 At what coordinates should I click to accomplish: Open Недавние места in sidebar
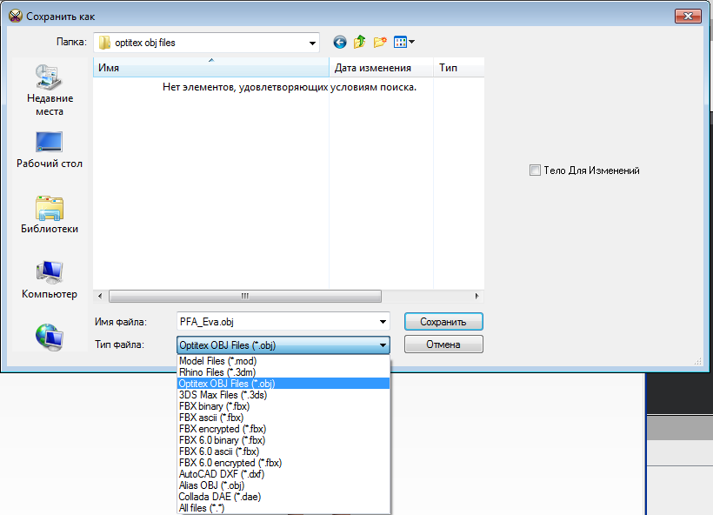point(50,90)
